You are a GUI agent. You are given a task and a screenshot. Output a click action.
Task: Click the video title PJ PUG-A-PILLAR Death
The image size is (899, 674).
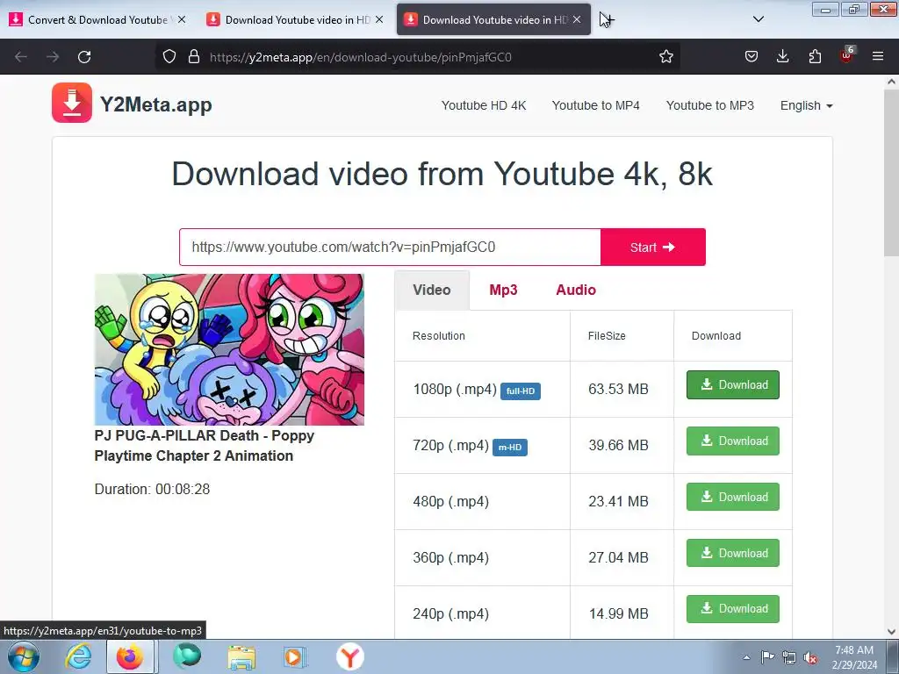coord(204,445)
